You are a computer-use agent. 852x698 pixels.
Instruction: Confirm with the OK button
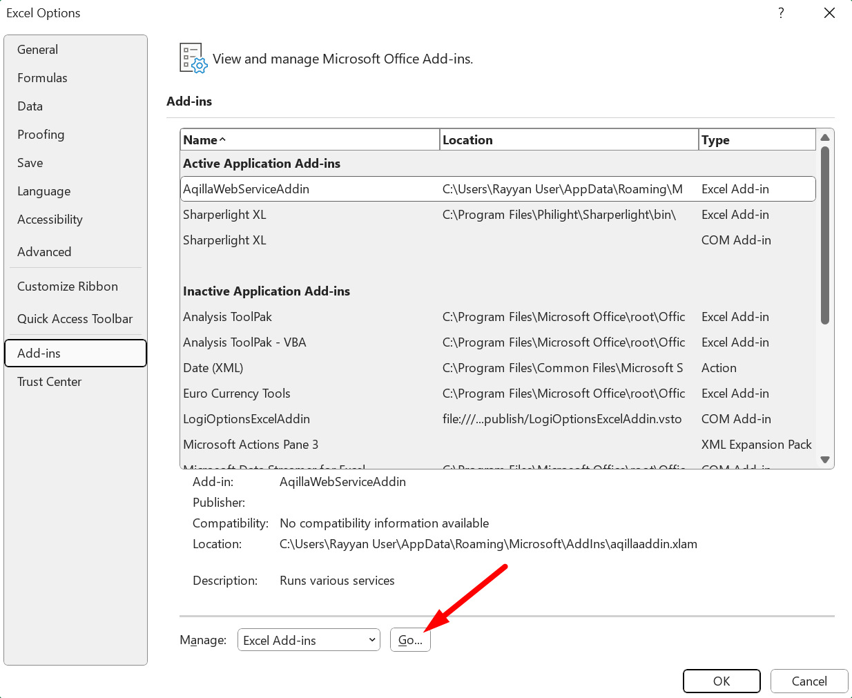click(x=722, y=681)
